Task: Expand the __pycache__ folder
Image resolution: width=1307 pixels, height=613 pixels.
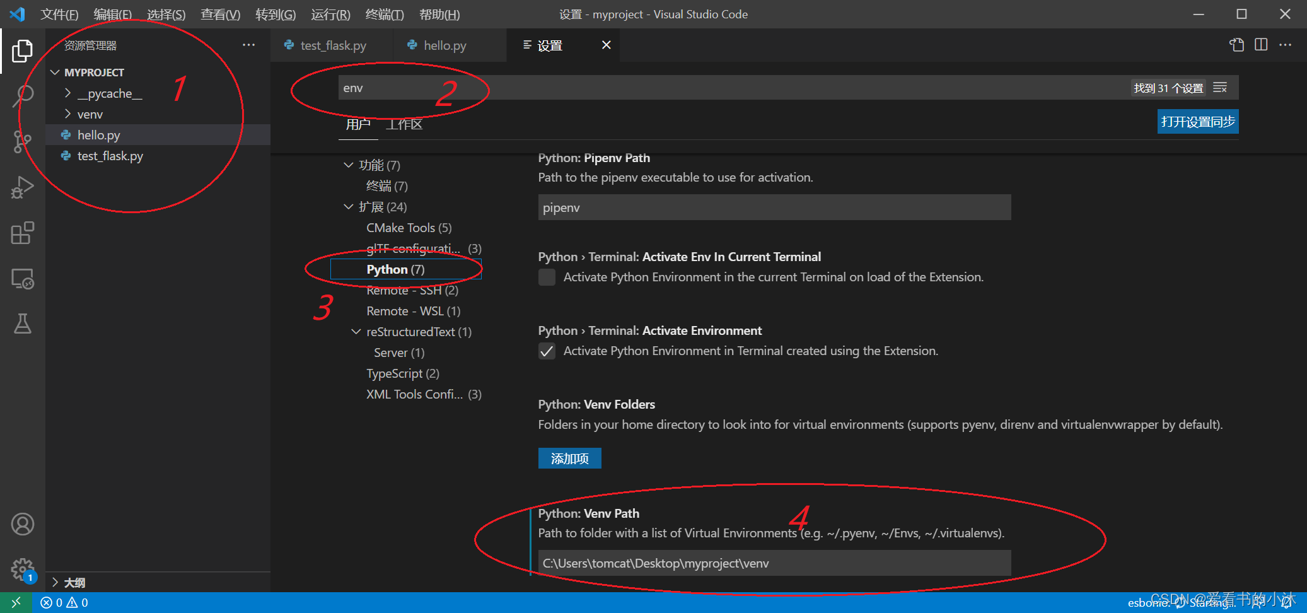Action: 67,93
